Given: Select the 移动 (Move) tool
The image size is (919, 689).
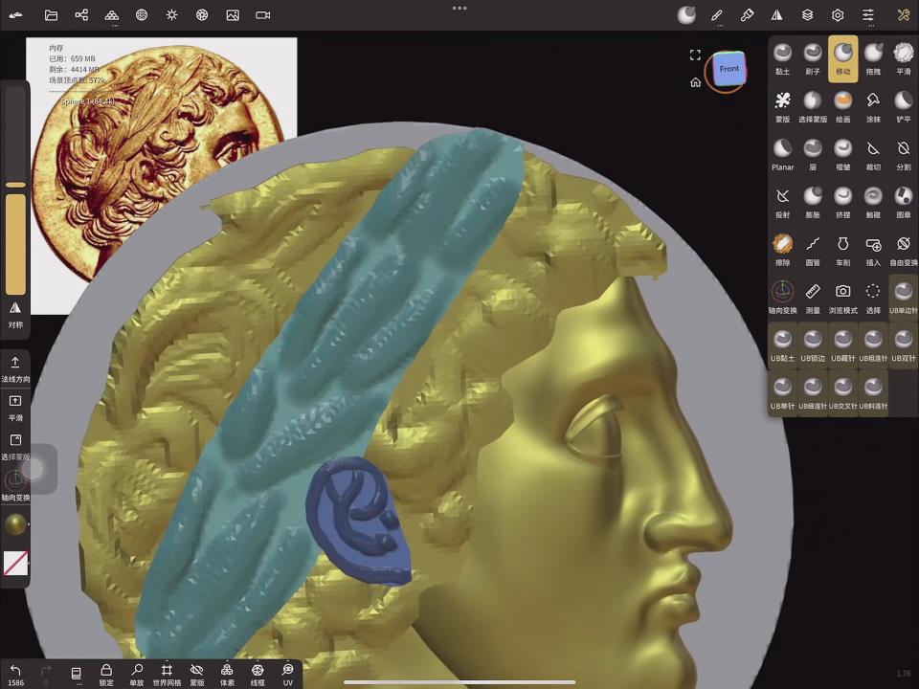Looking at the screenshot, I should pyautogui.click(x=842, y=58).
